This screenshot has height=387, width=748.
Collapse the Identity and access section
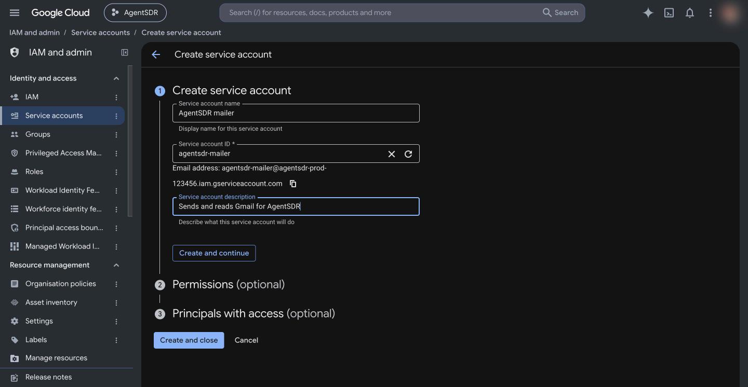(x=116, y=78)
